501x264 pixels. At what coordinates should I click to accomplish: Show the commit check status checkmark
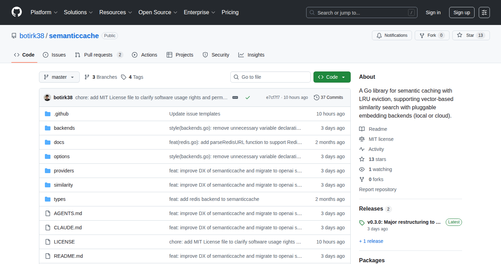[x=248, y=97]
